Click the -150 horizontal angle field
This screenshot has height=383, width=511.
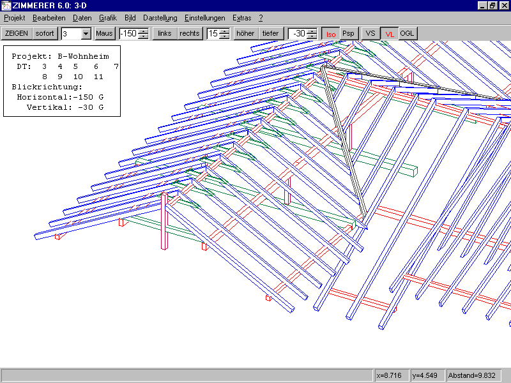tap(128, 34)
